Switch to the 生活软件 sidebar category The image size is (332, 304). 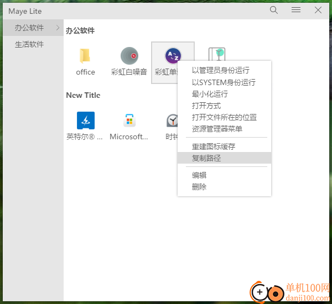tap(33, 44)
